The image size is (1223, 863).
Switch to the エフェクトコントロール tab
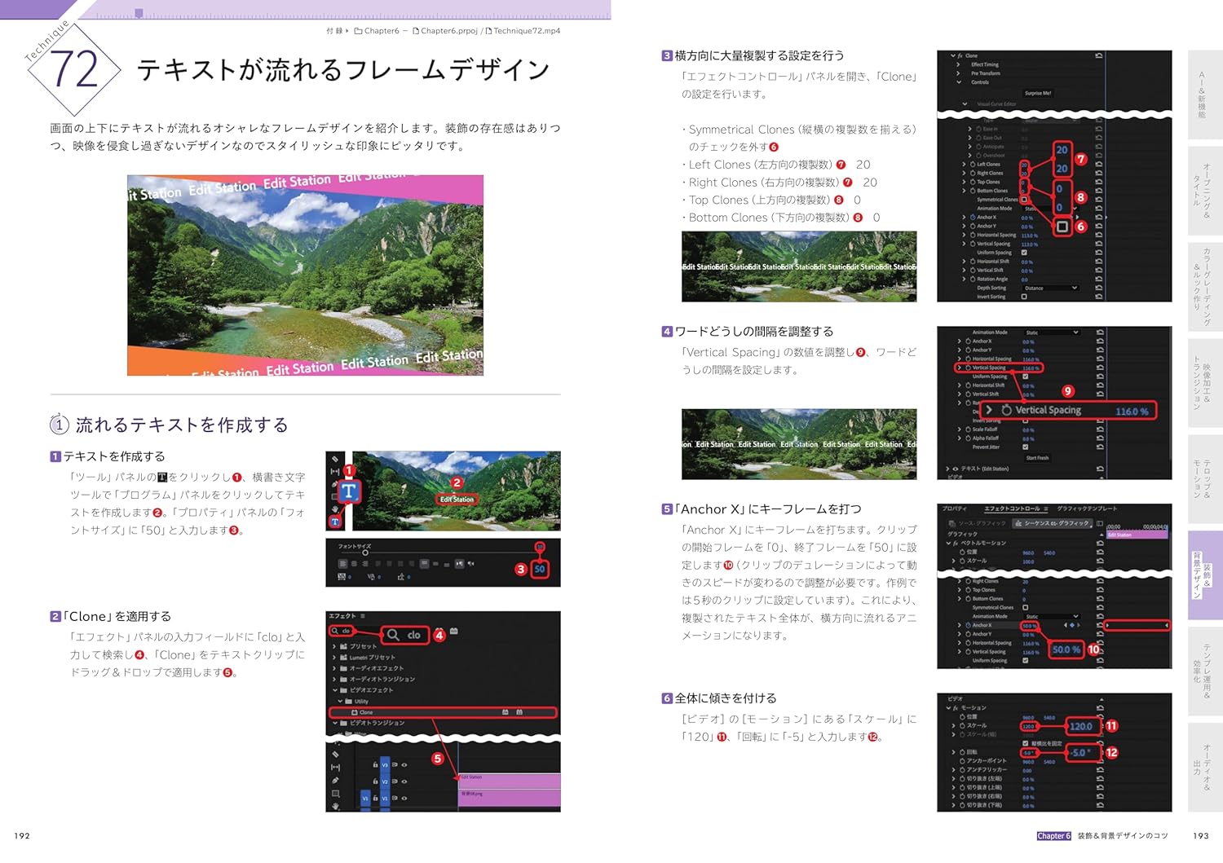1012,509
